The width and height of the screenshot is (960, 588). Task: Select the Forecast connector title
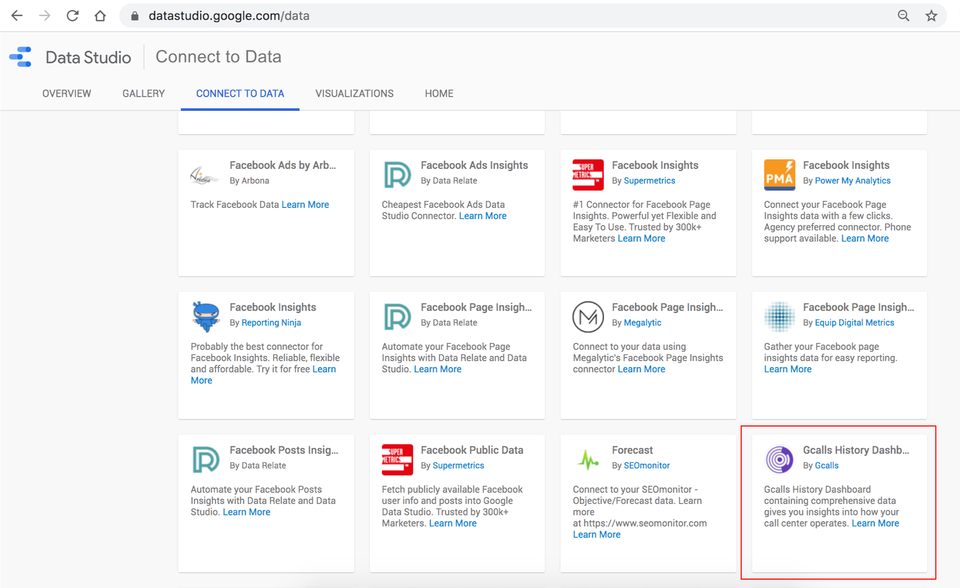click(632, 450)
